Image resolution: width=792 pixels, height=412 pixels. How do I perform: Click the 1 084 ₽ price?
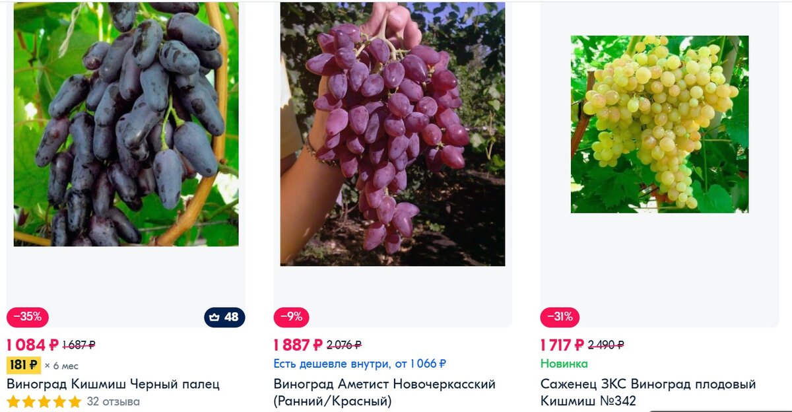(x=32, y=345)
